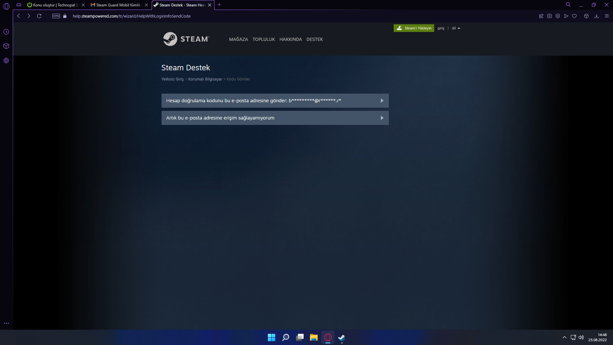Image resolution: width=613 pixels, height=345 pixels.
Task: Open the browser downloads icon
Action: pos(596,16)
